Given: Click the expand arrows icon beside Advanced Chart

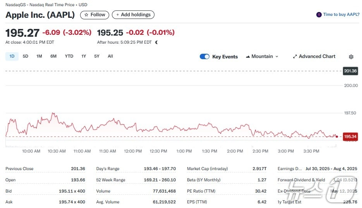Looking at the screenshot, I should tap(295, 56).
